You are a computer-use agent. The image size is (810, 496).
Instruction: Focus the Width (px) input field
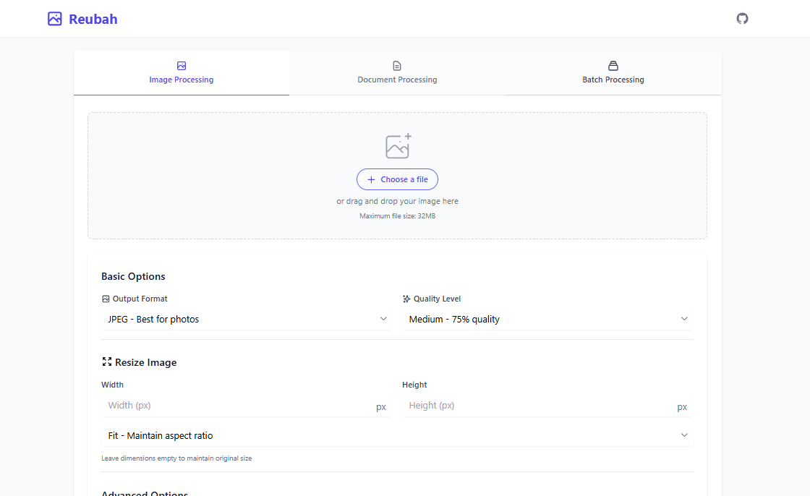pos(239,406)
